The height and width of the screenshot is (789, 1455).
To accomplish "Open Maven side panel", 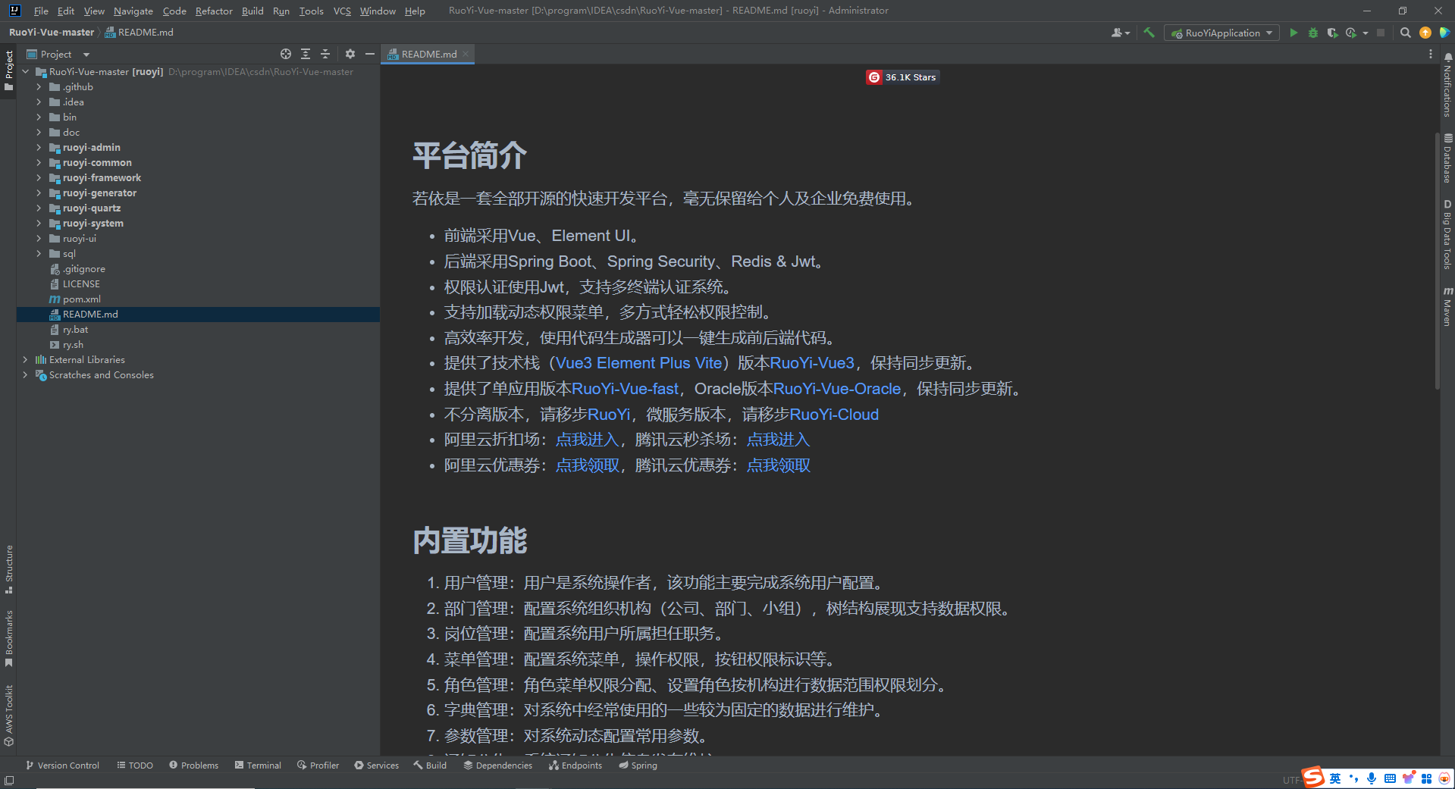I will pyautogui.click(x=1447, y=306).
